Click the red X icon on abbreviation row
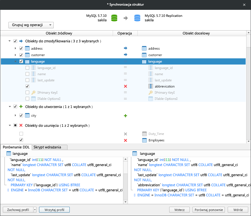This screenshot has height=216, width=251. tap(125, 86)
